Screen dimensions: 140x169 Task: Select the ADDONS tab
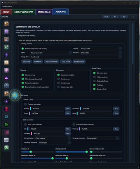(x=61, y=12)
